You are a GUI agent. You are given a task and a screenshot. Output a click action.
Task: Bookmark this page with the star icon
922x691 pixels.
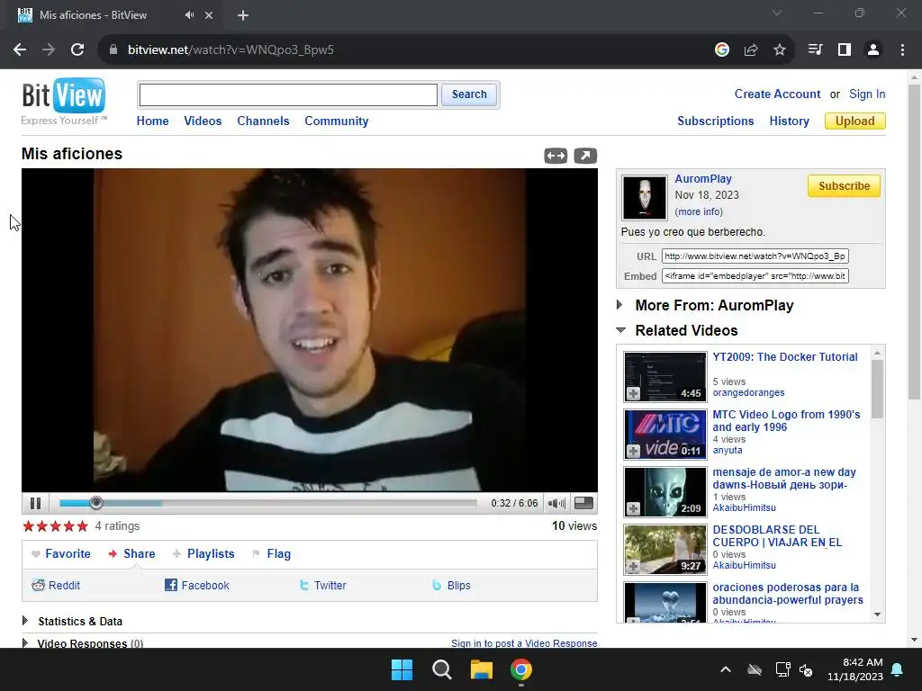tap(780, 50)
